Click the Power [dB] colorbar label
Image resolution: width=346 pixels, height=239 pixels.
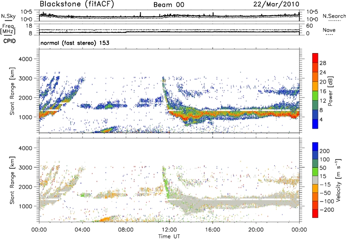(x=330, y=91)
